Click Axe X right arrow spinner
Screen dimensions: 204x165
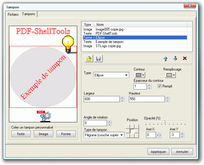(160, 135)
